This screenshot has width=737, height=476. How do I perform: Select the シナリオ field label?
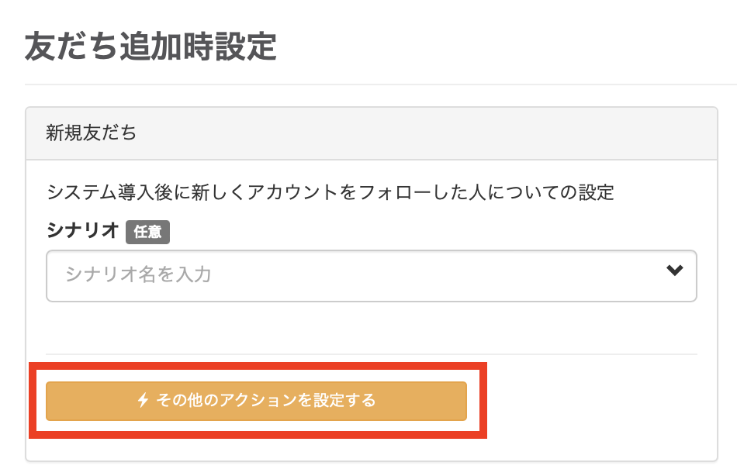click(x=82, y=230)
